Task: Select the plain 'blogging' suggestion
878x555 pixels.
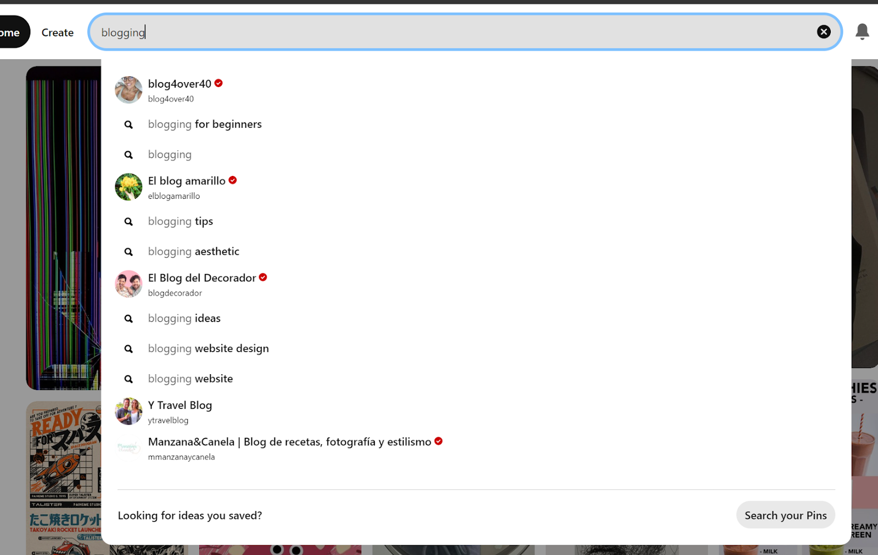Action: [x=170, y=155]
